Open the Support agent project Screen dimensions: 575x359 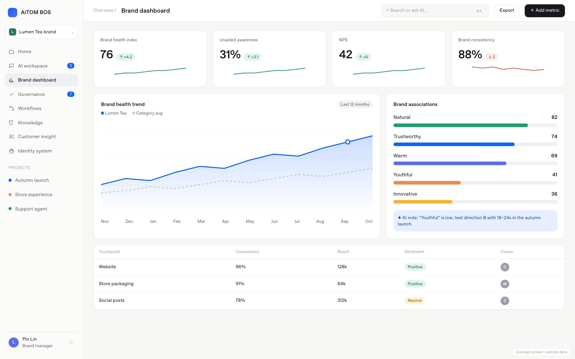pyautogui.click(x=41, y=209)
